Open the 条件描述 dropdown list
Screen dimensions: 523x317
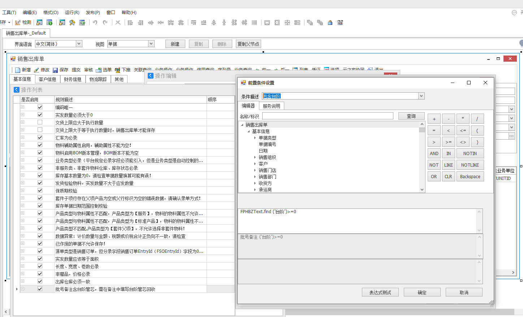(x=421, y=96)
